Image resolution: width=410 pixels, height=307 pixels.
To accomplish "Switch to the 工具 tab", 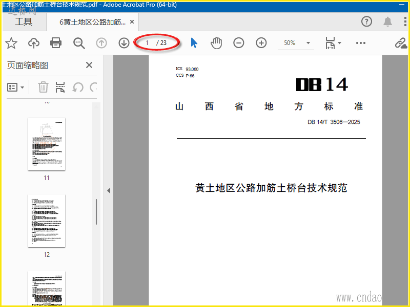I will click(x=24, y=21).
